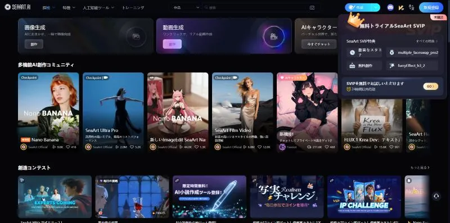The height and width of the screenshot is (223, 450).
Task: Open the AI小説作成ツール contest banner
Action: click(209, 197)
